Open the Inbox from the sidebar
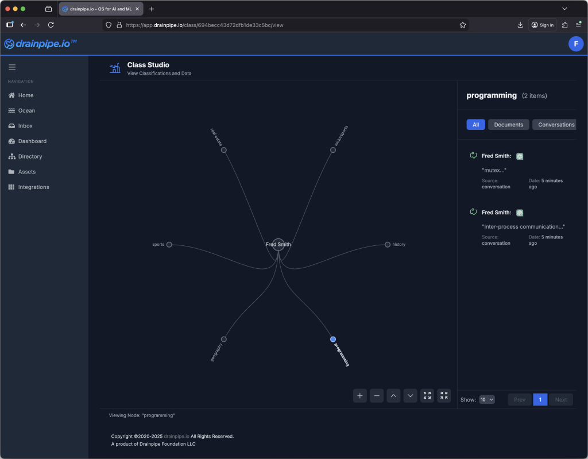588x459 pixels. (x=26, y=125)
